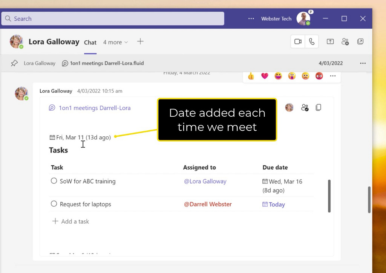This screenshot has width=386, height=273.
Task: View who has access to the component
Action: pyautogui.click(x=305, y=108)
